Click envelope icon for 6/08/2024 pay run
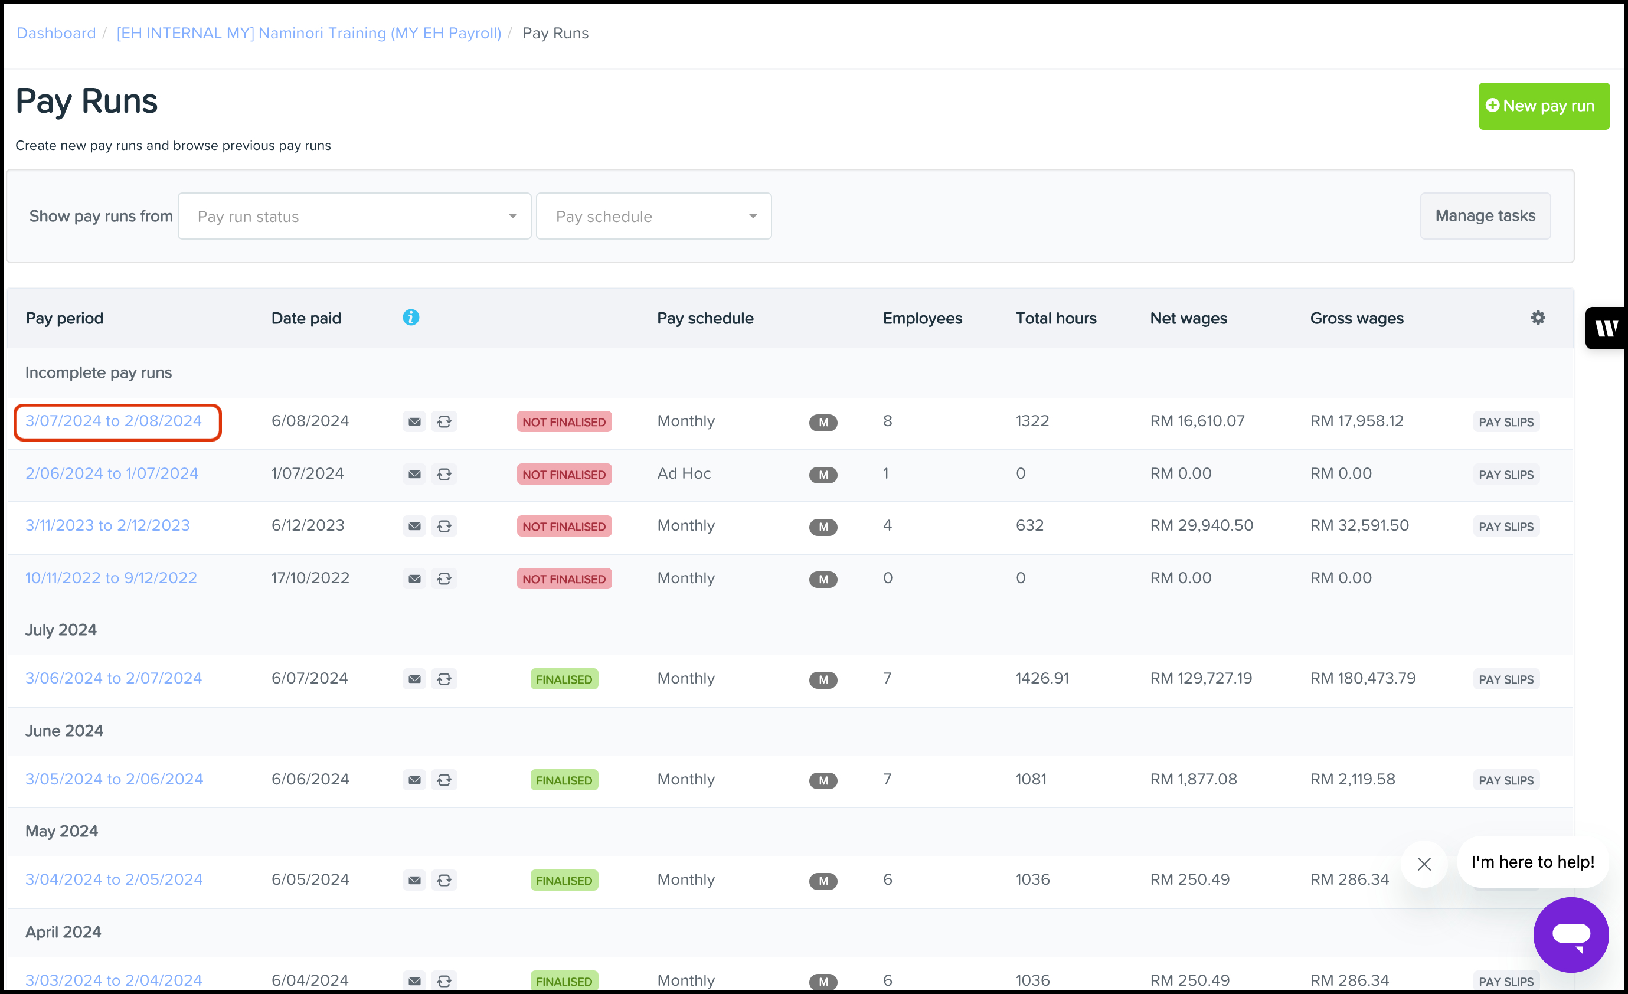This screenshot has height=994, width=1628. tap(414, 421)
